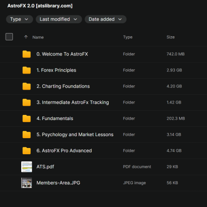Open folder name 1. Forex Principles
Viewport: 207px width, 207px height.
tap(56, 70)
